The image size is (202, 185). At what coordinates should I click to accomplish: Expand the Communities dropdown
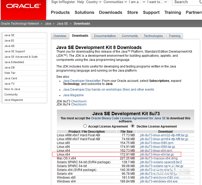[115, 2]
